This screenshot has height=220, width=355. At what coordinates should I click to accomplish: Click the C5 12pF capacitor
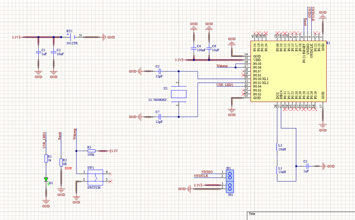tap(160, 71)
